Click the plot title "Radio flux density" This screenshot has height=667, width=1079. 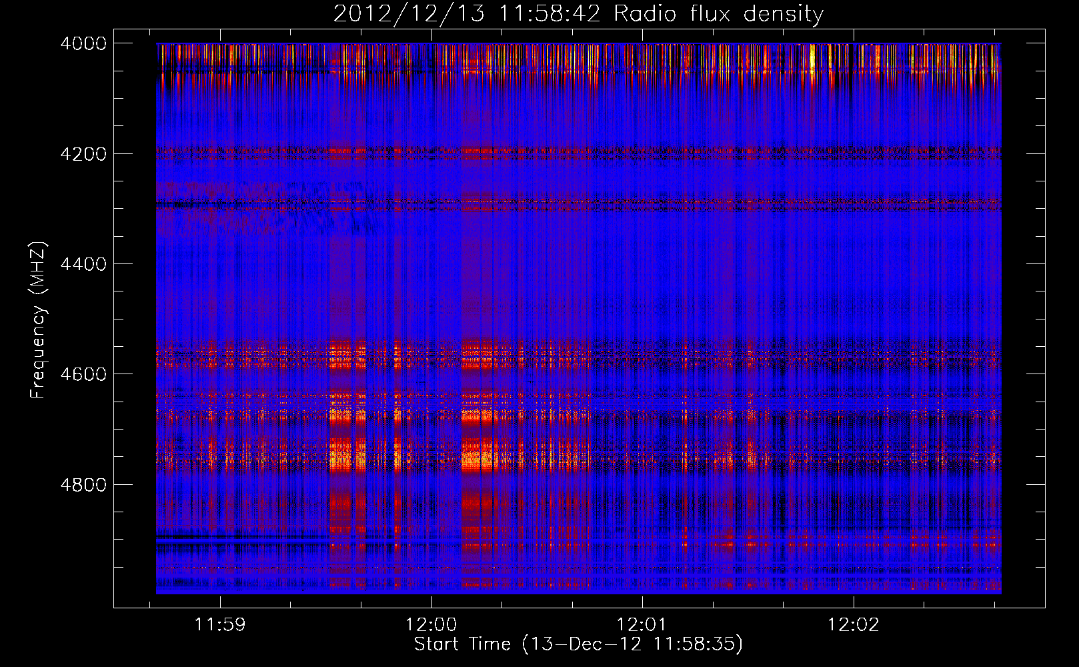(x=718, y=13)
